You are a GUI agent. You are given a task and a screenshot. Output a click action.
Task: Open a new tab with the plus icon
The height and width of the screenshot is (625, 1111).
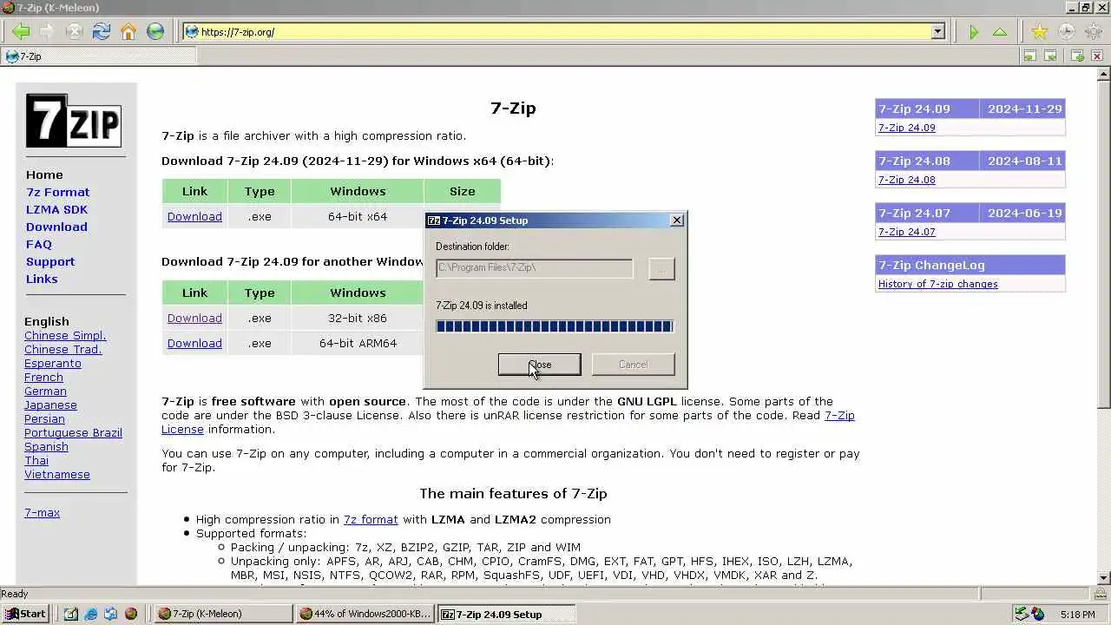(x=1077, y=56)
